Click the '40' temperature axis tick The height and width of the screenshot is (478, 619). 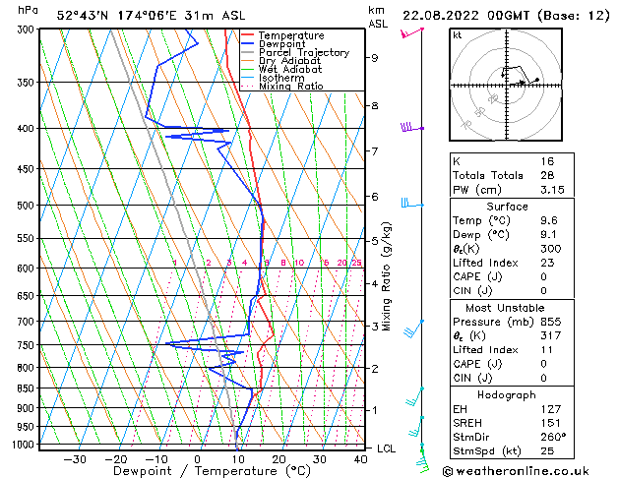pos(360,459)
